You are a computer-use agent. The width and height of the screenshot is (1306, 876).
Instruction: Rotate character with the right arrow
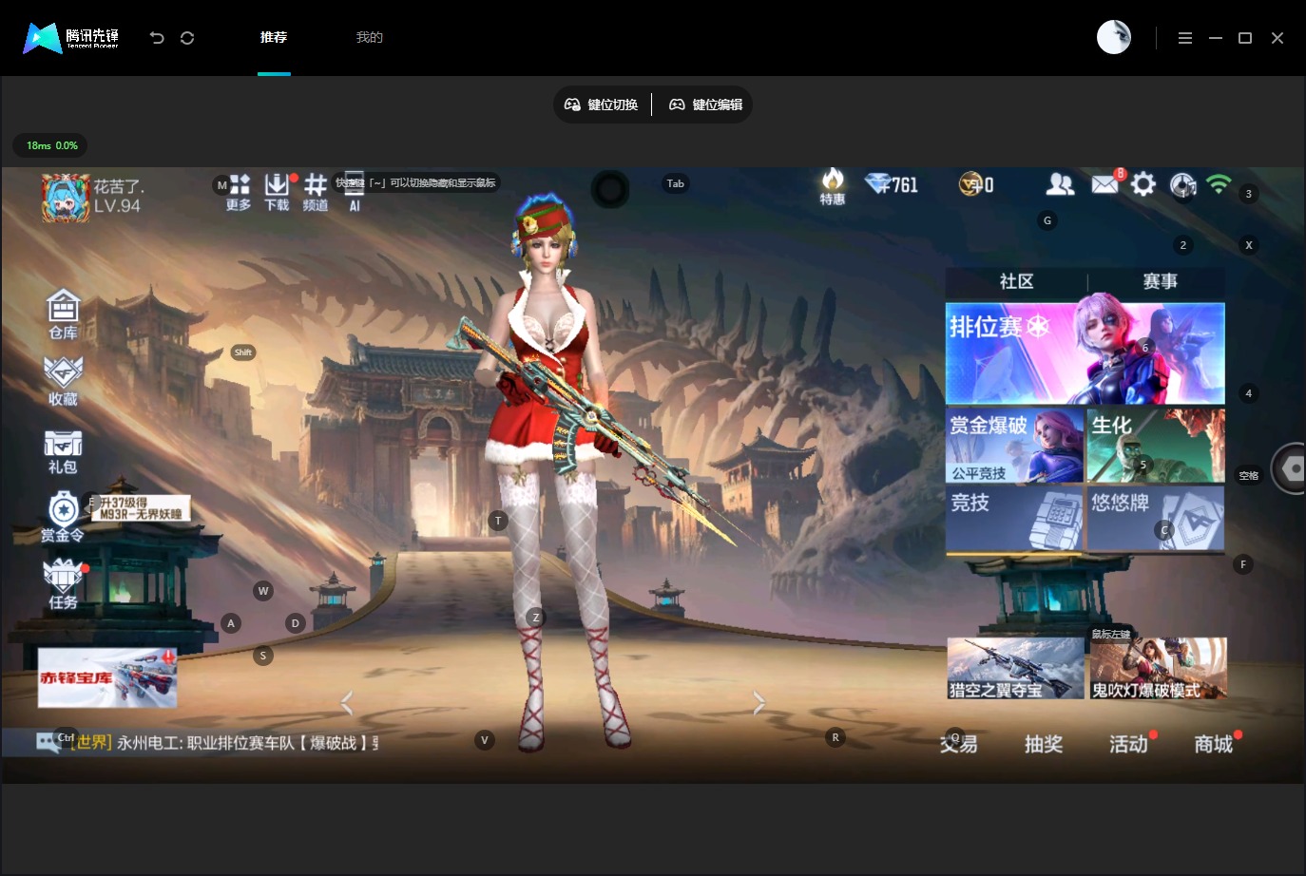(759, 703)
